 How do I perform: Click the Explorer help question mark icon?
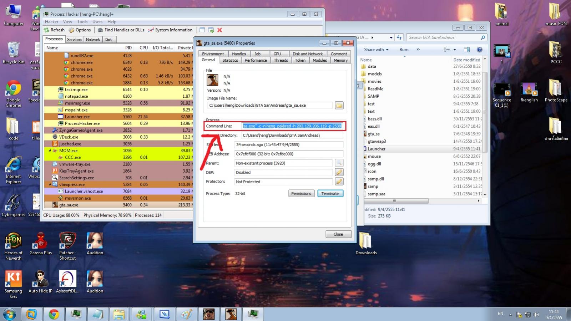pyautogui.click(x=480, y=50)
